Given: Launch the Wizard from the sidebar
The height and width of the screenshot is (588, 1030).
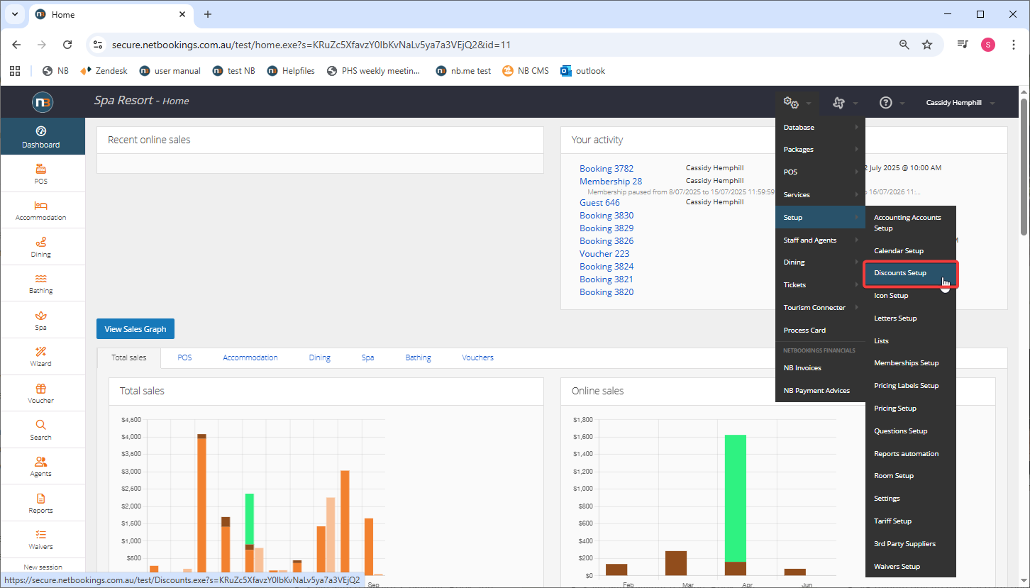Looking at the screenshot, I should tap(41, 356).
